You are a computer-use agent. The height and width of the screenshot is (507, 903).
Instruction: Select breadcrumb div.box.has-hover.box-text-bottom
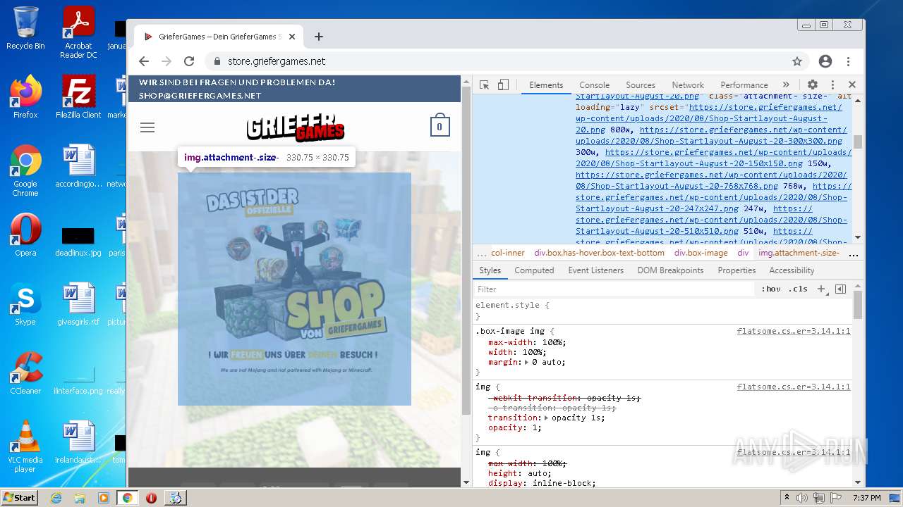(x=599, y=253)
